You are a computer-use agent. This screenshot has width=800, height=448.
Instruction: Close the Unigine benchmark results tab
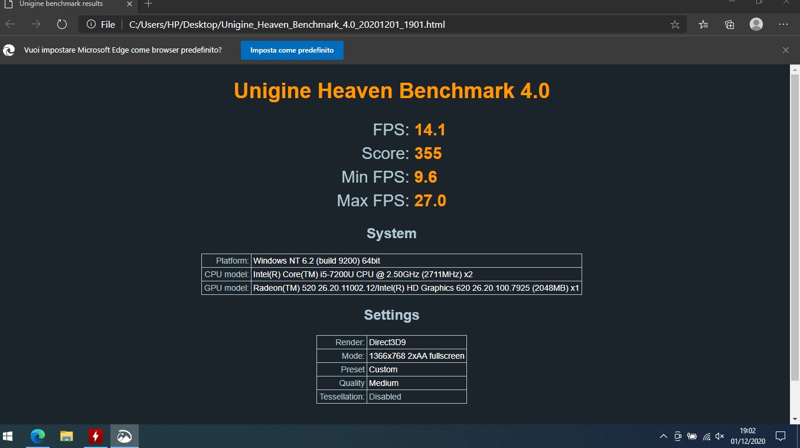coord(129,4)
